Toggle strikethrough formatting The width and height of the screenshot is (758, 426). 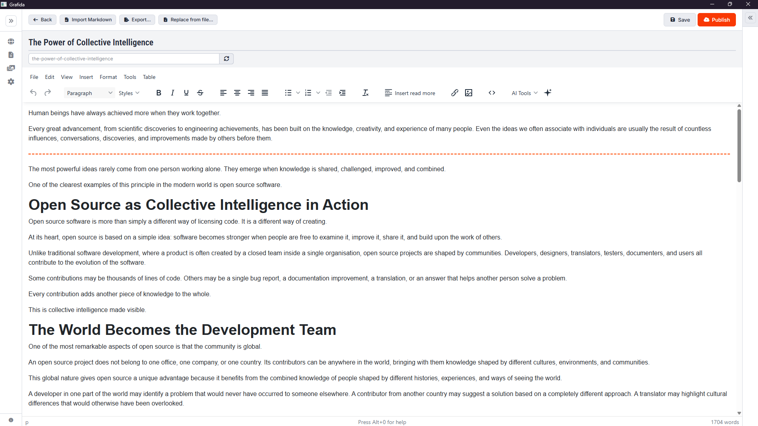[200, 93]
